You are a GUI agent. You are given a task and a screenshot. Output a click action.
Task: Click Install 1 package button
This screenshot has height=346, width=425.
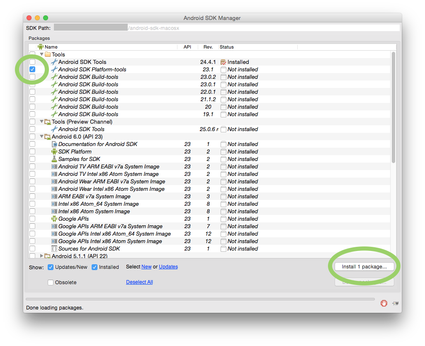point(364,266)
